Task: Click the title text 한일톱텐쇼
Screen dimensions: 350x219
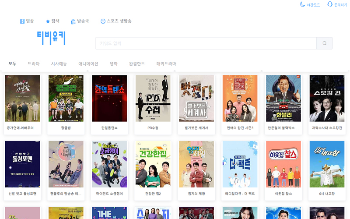Action: pyautogui.click(x=109, y=128)
